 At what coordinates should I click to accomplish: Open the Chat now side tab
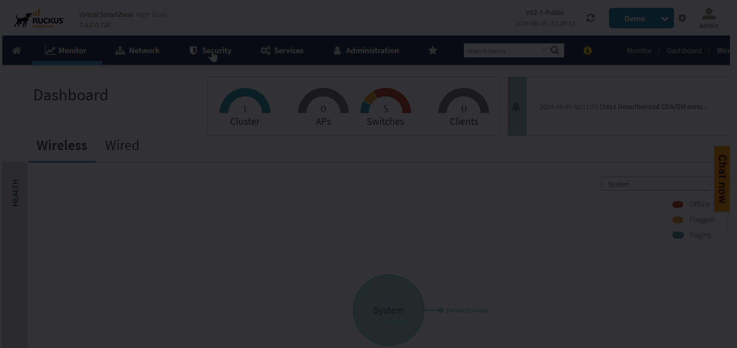point(722,179)
